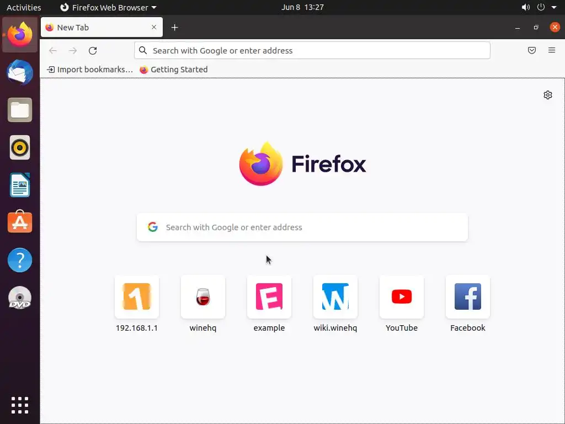Open Thunderbird Mail from the dock

[x=20, y=72]
